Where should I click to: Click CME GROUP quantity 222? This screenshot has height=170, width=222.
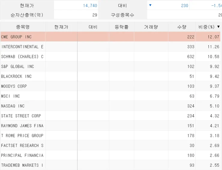191,37
